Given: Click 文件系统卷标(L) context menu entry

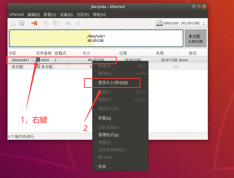Looking at the screenshot, I should click(120, 150).
